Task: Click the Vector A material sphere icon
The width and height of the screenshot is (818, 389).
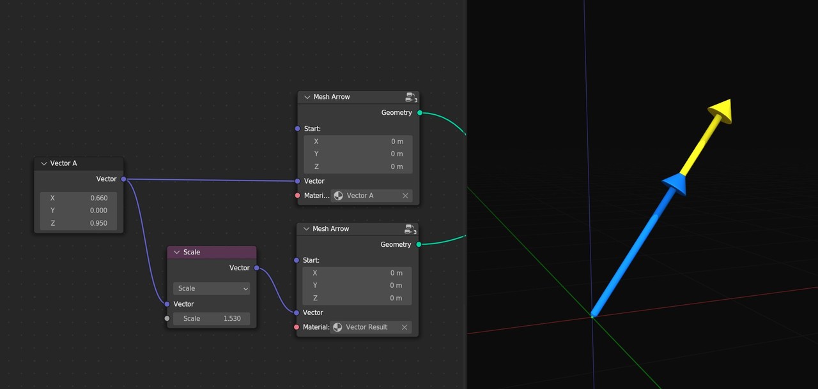Action: pos(338,196)
